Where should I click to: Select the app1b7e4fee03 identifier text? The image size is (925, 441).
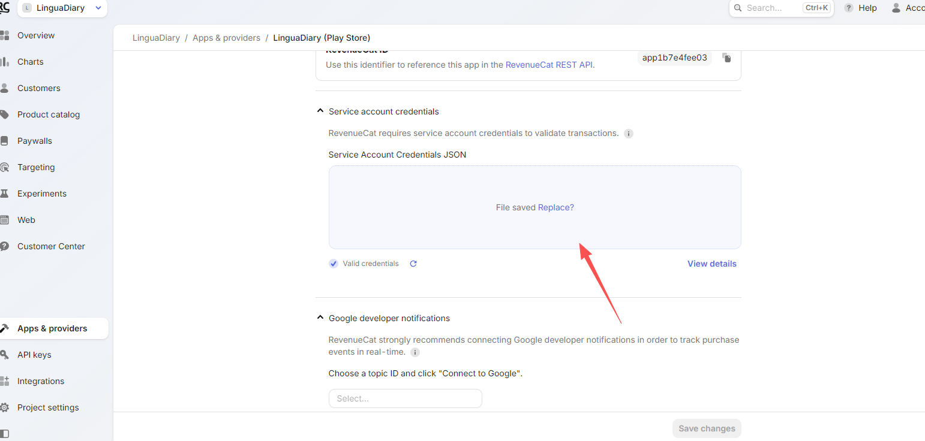tap(675, 58)
